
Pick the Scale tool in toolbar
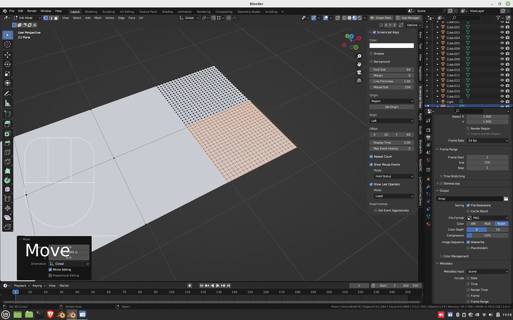pyautogui.click(x=8, y=74)
